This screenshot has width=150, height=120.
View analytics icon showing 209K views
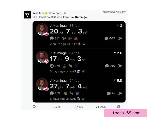pyautogui.click(x=97, y=107)
